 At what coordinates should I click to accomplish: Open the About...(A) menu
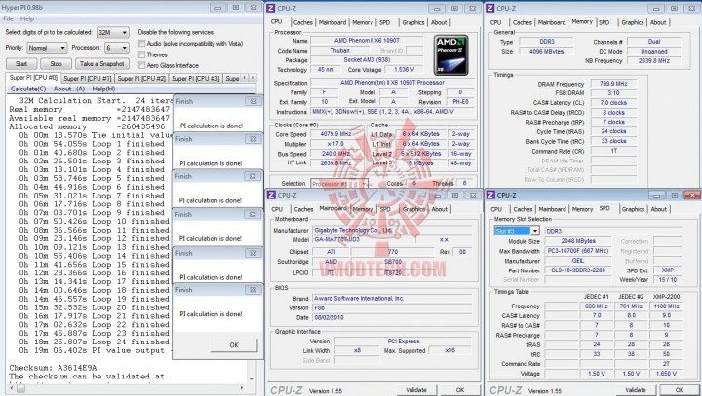69,89
